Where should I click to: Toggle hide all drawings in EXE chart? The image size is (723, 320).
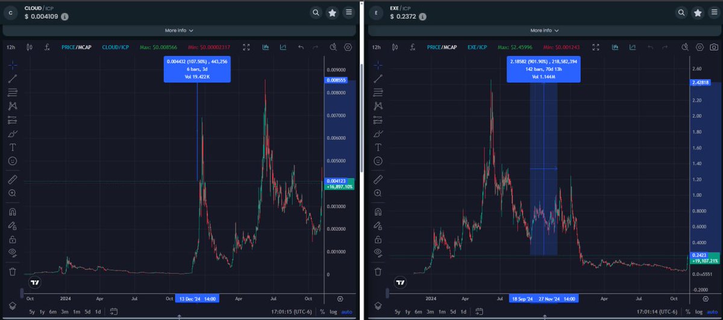click(378, 253)
